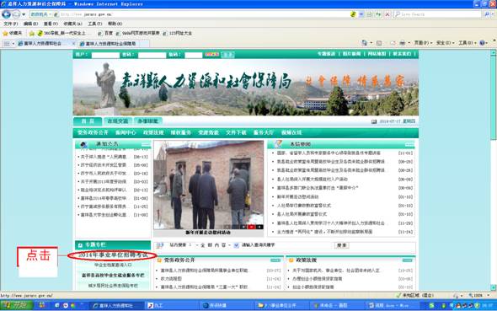Open the 文件(F) File menu
The width and height of the screenshot is (497, 311).
pos(10,24)
